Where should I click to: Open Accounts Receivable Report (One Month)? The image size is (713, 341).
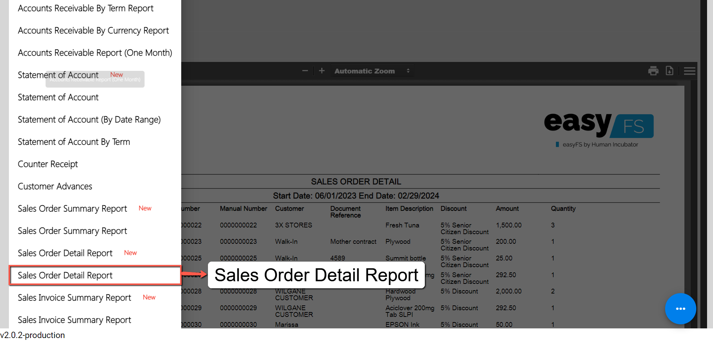pos(95,53)
